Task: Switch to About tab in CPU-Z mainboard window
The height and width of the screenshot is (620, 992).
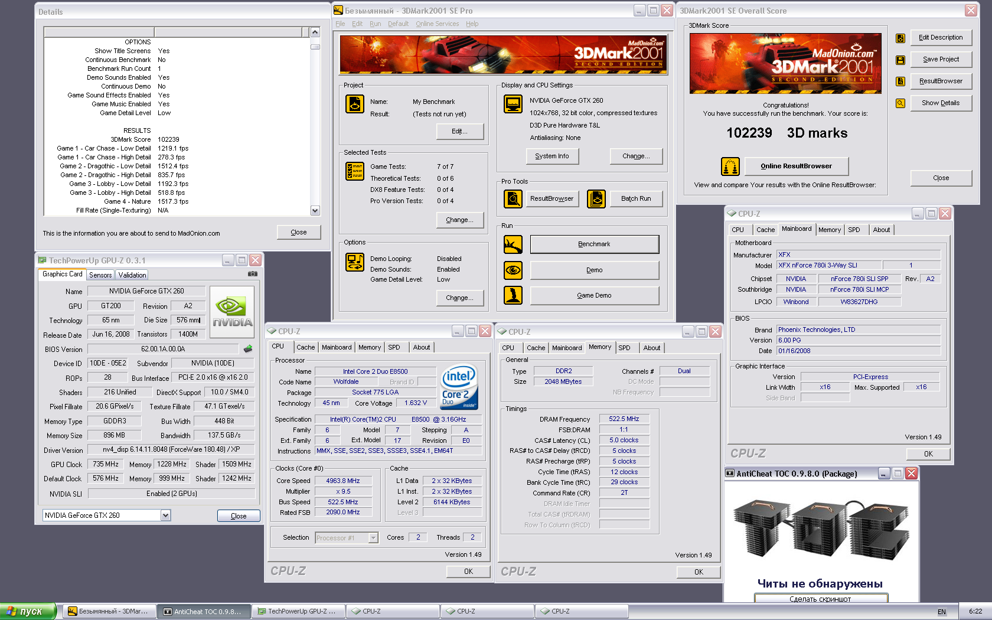Action: pyautogui.click(x=882, y=230)
